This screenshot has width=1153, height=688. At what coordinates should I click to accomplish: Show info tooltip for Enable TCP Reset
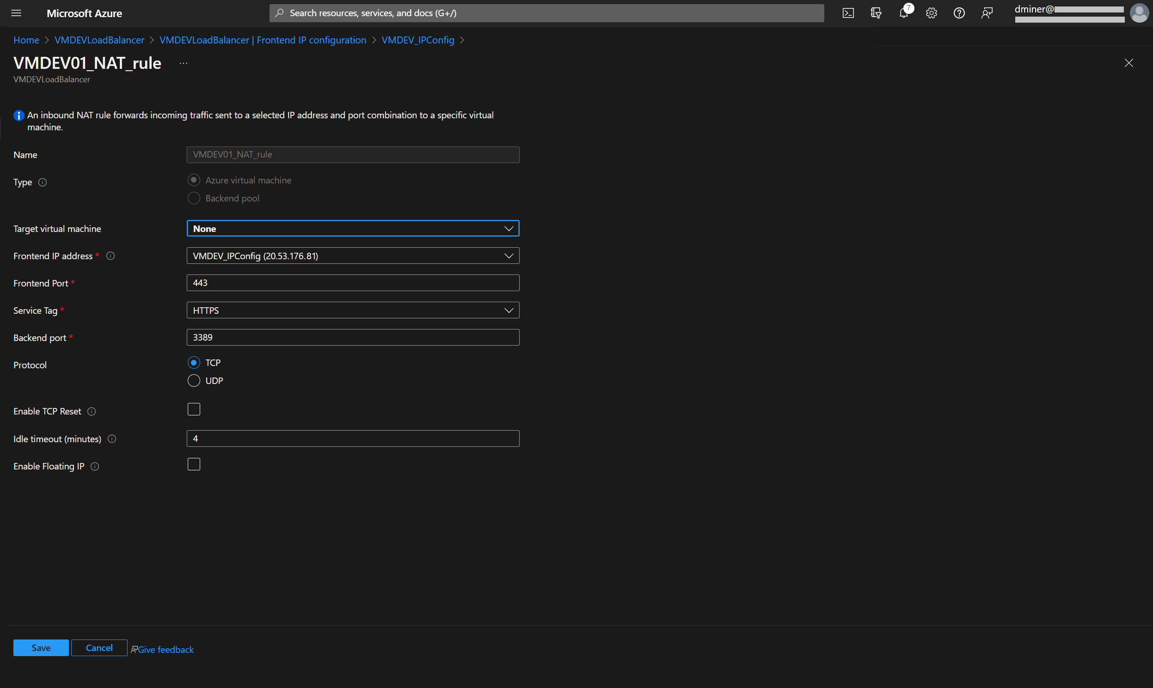pos(92,412)
